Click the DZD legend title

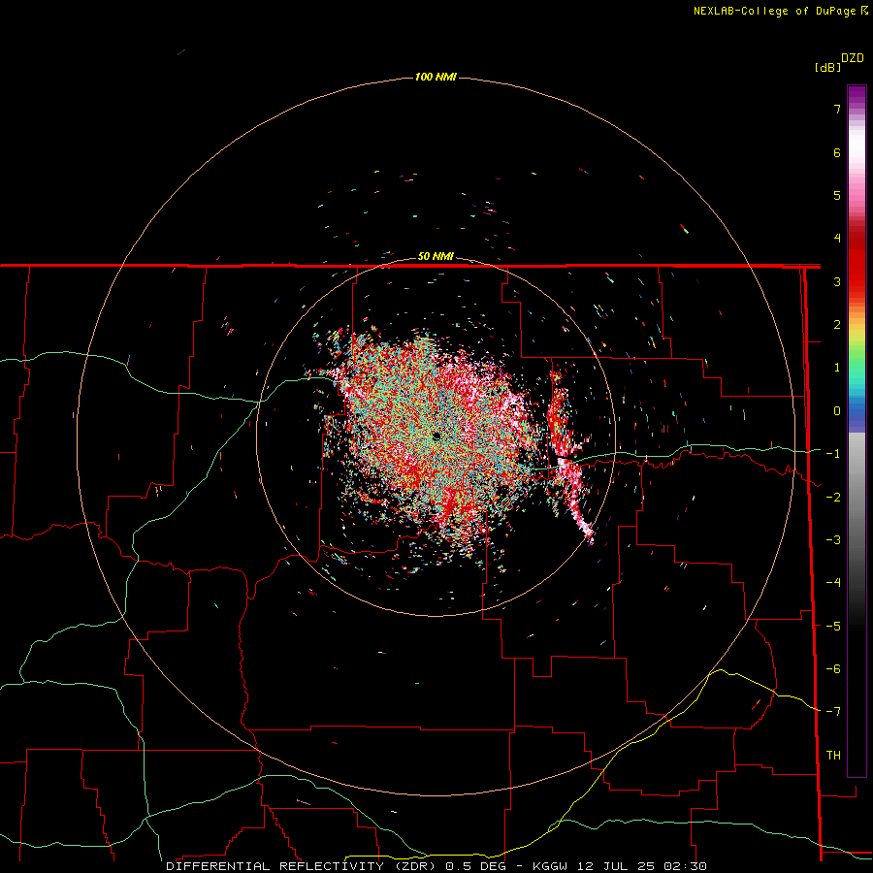pyautogui.click(x=853, y=58)
